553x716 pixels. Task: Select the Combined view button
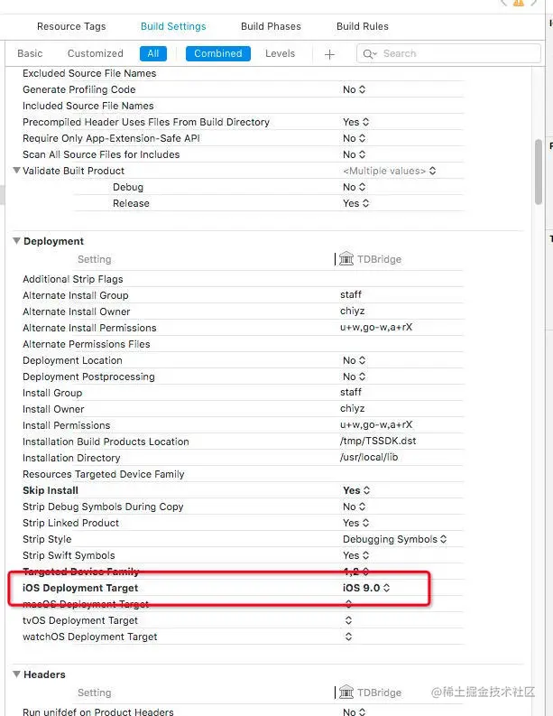point(218,53)
